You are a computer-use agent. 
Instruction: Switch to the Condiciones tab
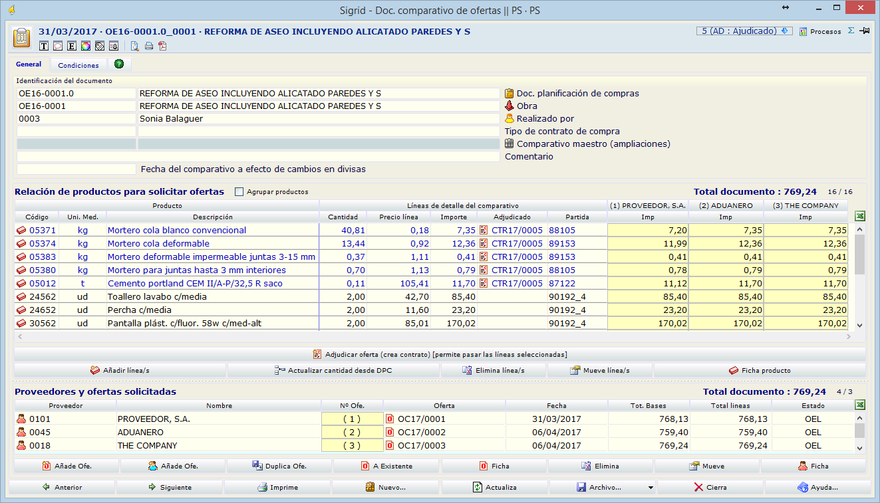tap(78, 65)
